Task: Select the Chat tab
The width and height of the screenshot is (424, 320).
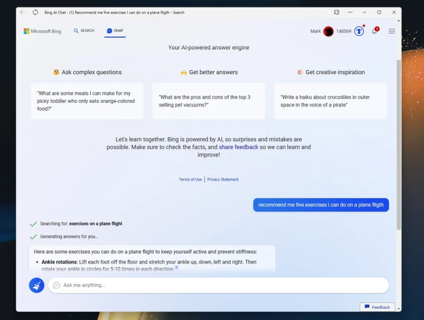Action: click(115, 31)
